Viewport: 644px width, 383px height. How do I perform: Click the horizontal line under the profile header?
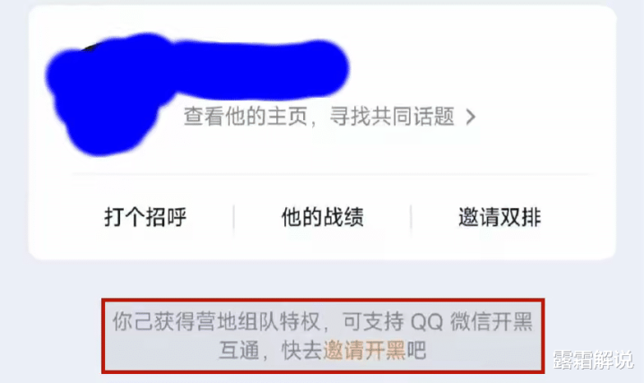(333, 175)
